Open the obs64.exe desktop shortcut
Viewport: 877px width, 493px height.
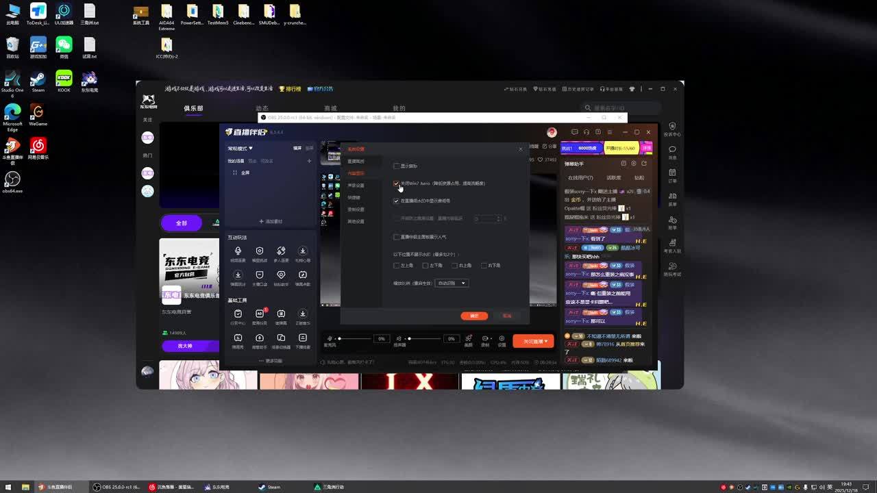click(x=12, y=181)
